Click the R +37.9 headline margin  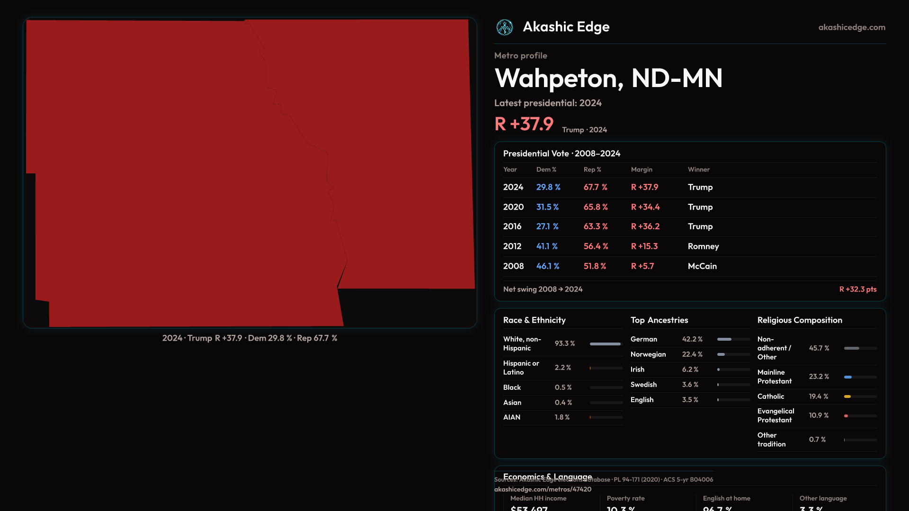pyautogui.click(x=524, y=124)
